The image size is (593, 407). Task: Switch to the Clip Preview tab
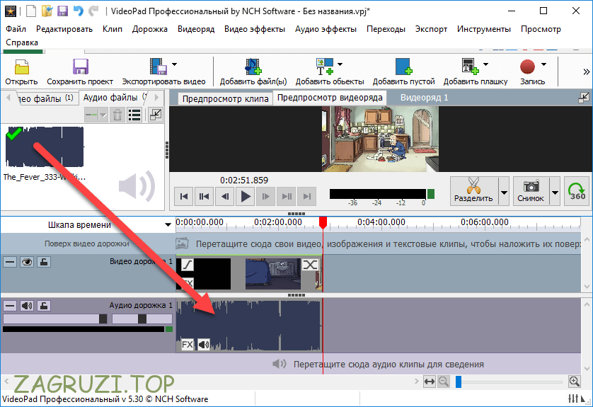[x=225, y=98]
